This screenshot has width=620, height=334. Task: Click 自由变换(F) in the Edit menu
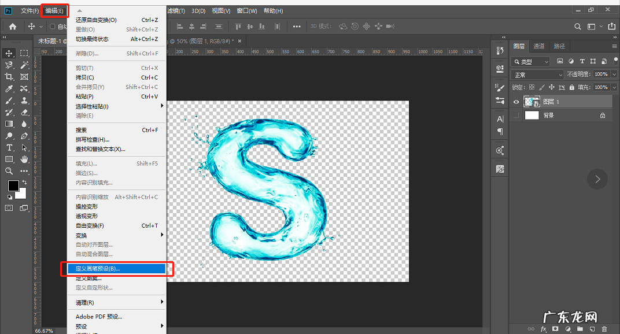click(x=90, y=225)
